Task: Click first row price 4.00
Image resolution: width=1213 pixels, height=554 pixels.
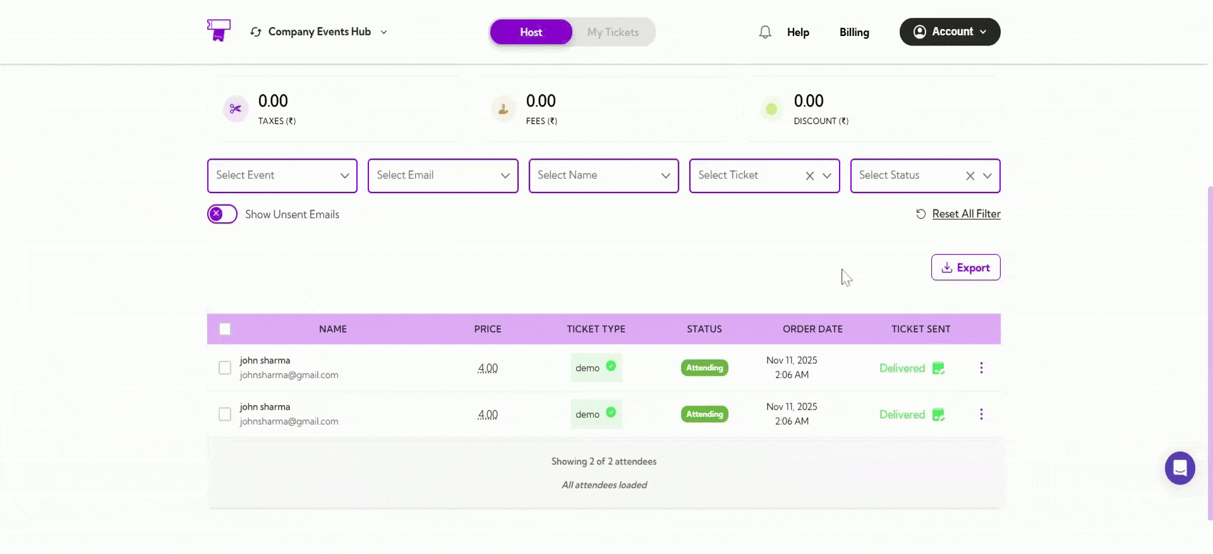Action: point(488,368)
